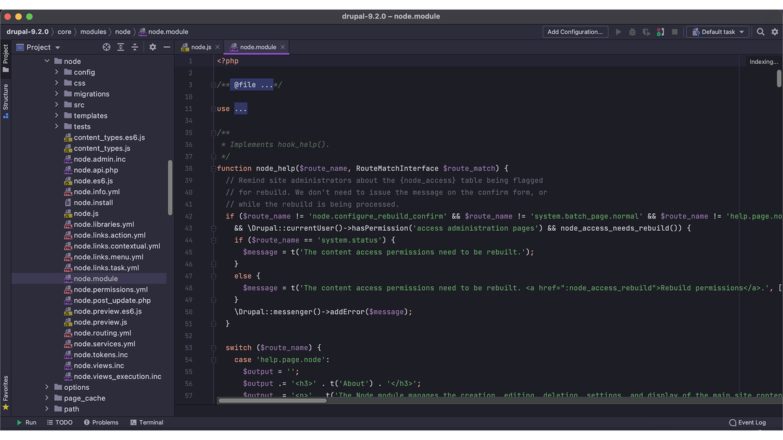Screen dimensions: 783x440
Task: Collapse the node folder in the project tree
Action: click(46, 61)
